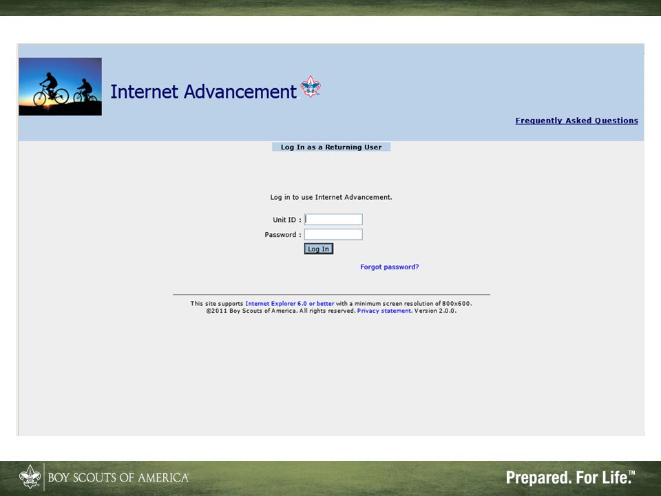Click the Unit ID label
The image size is (661, 496).
tap(286, 220)
